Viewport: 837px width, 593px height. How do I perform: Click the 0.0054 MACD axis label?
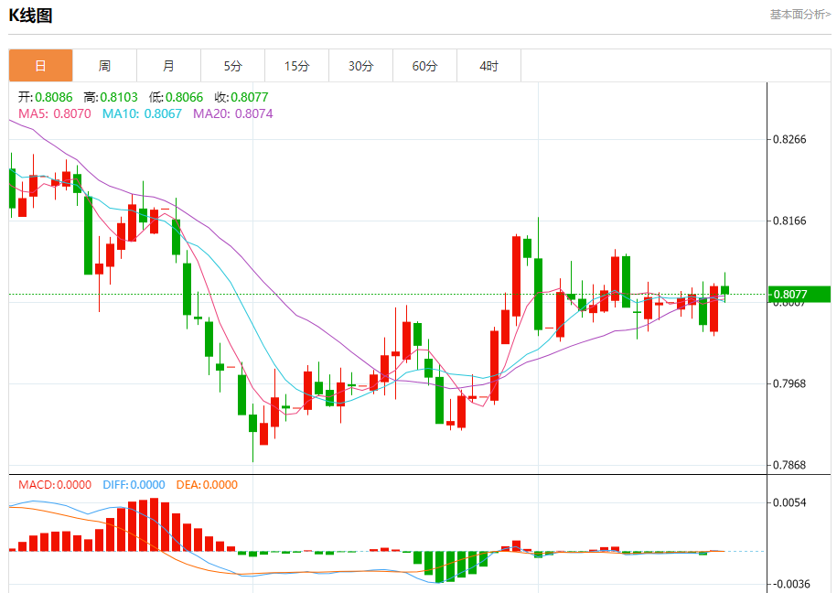point(789,502)
